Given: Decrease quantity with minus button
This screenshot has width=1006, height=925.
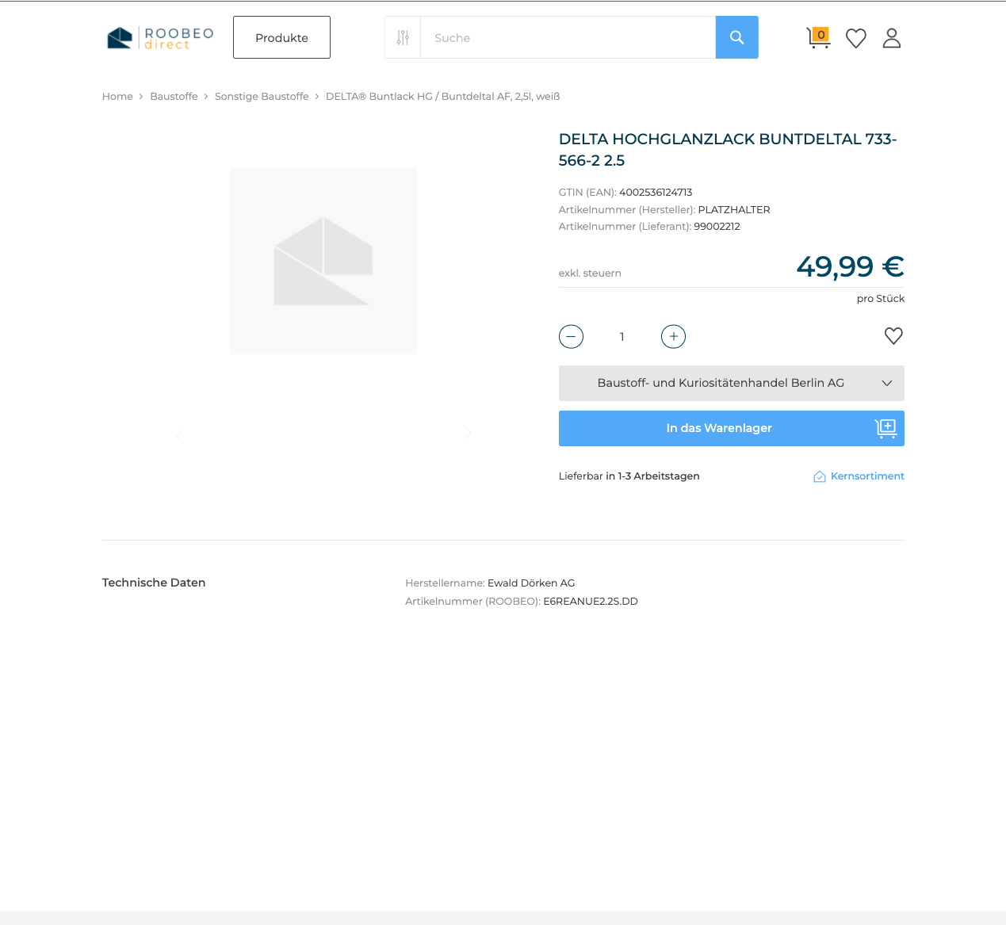Looking at the screenshot, I should pyautogui.click(x=571, y=337).
